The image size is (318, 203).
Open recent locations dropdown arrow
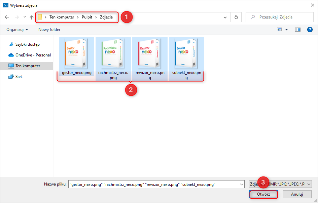click(x=25, y=17)
